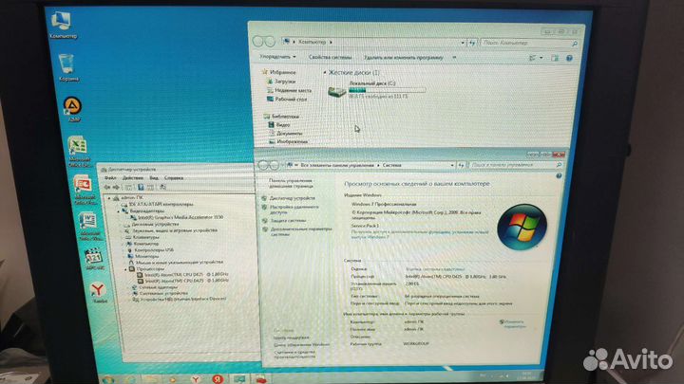Open Microsoft PowerPoint desktop shortcut
Screen dimensions: 684x384
coord(84,190)
